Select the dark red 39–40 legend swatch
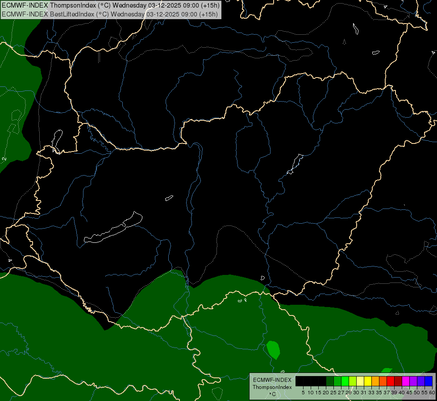Screen dimensions: 437x401 pyautogui.click(x=398, y=381)
